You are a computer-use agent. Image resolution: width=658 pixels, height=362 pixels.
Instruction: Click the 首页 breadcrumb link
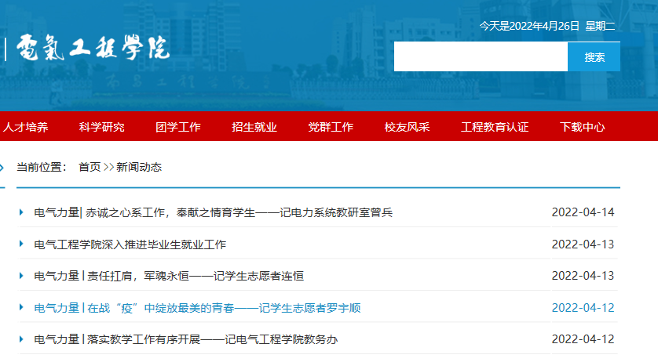(90, 167)
